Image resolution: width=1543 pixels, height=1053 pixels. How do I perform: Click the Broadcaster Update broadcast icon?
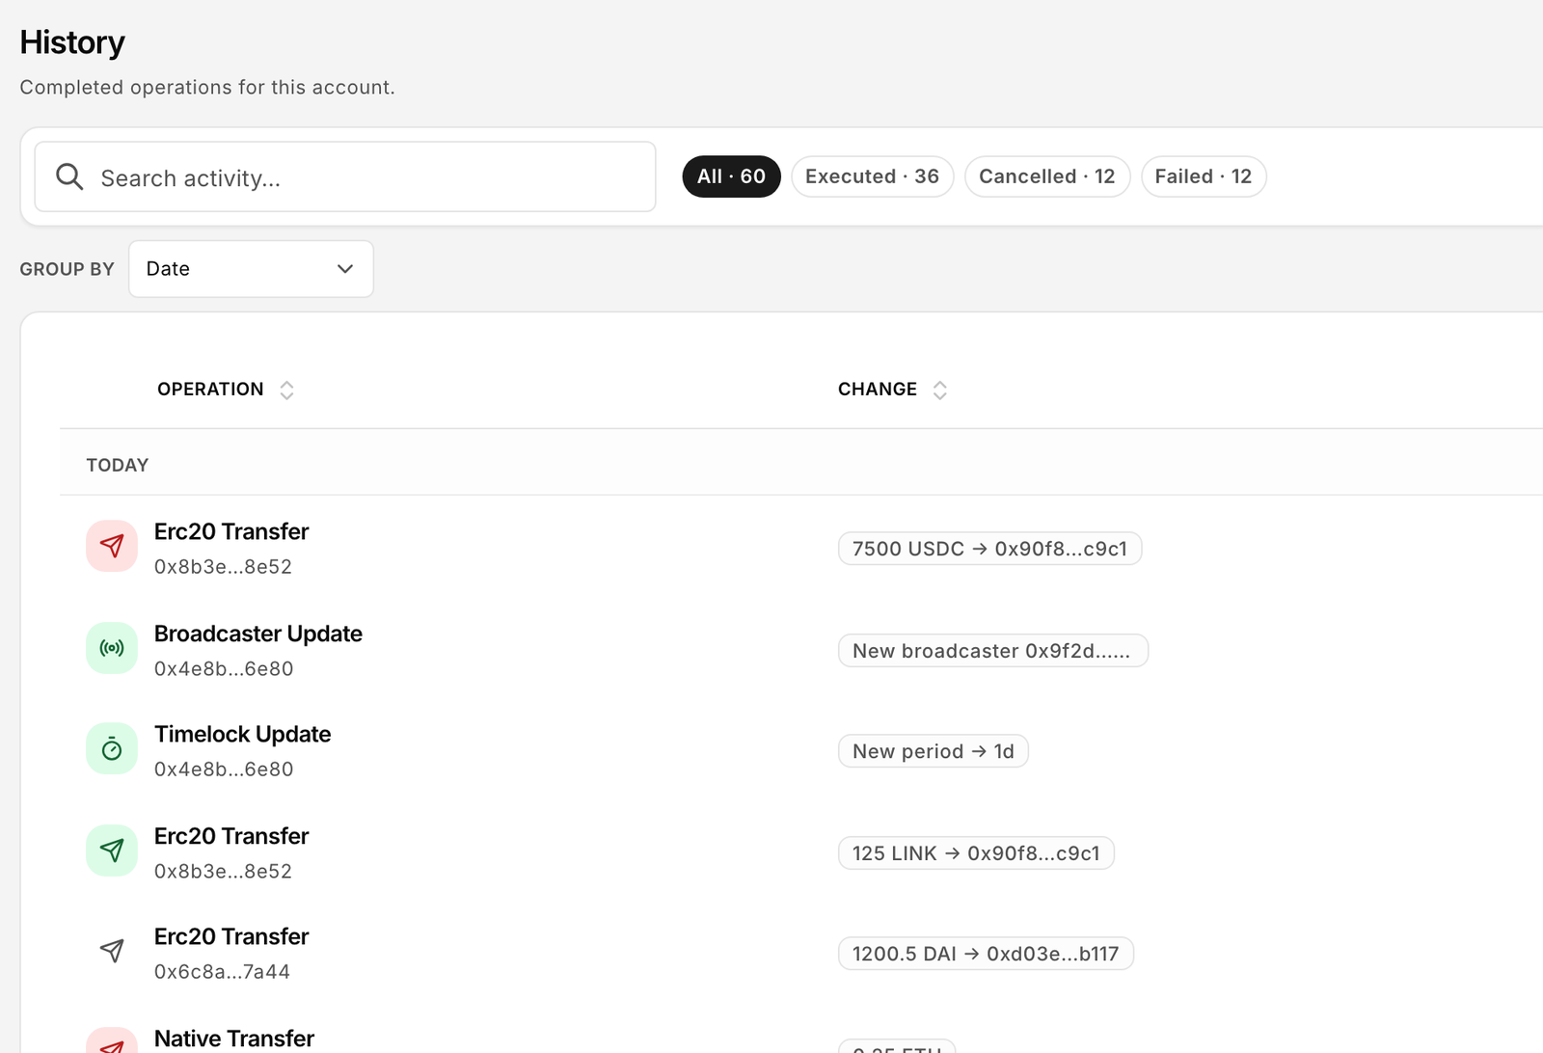(112, 649)
